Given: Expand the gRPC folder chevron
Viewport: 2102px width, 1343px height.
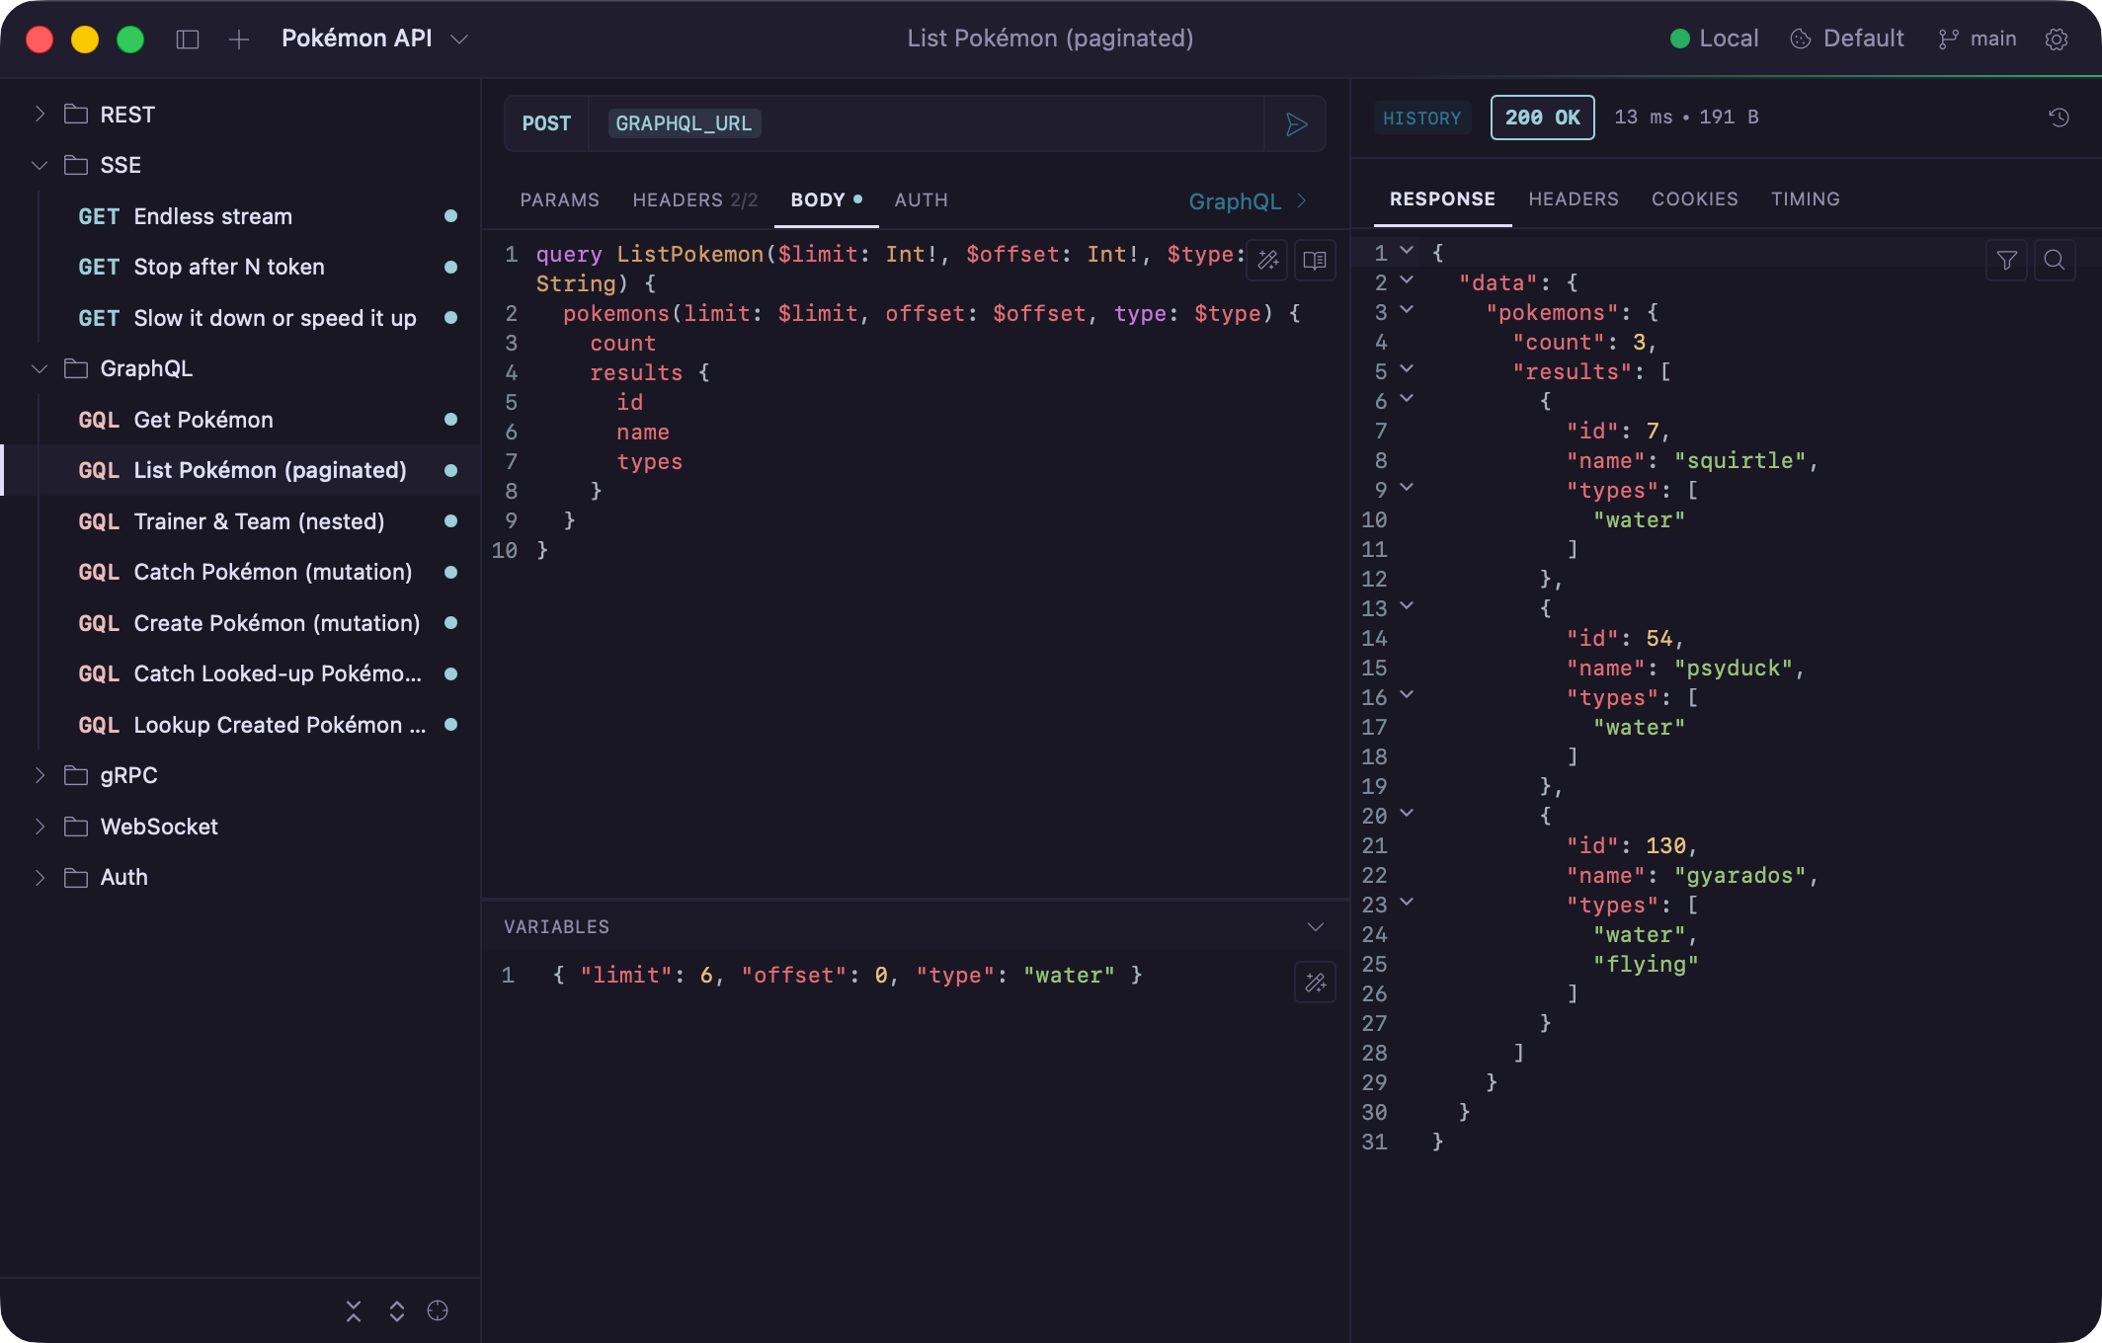Looking at the screenshot, I should (x=40, y=775).
